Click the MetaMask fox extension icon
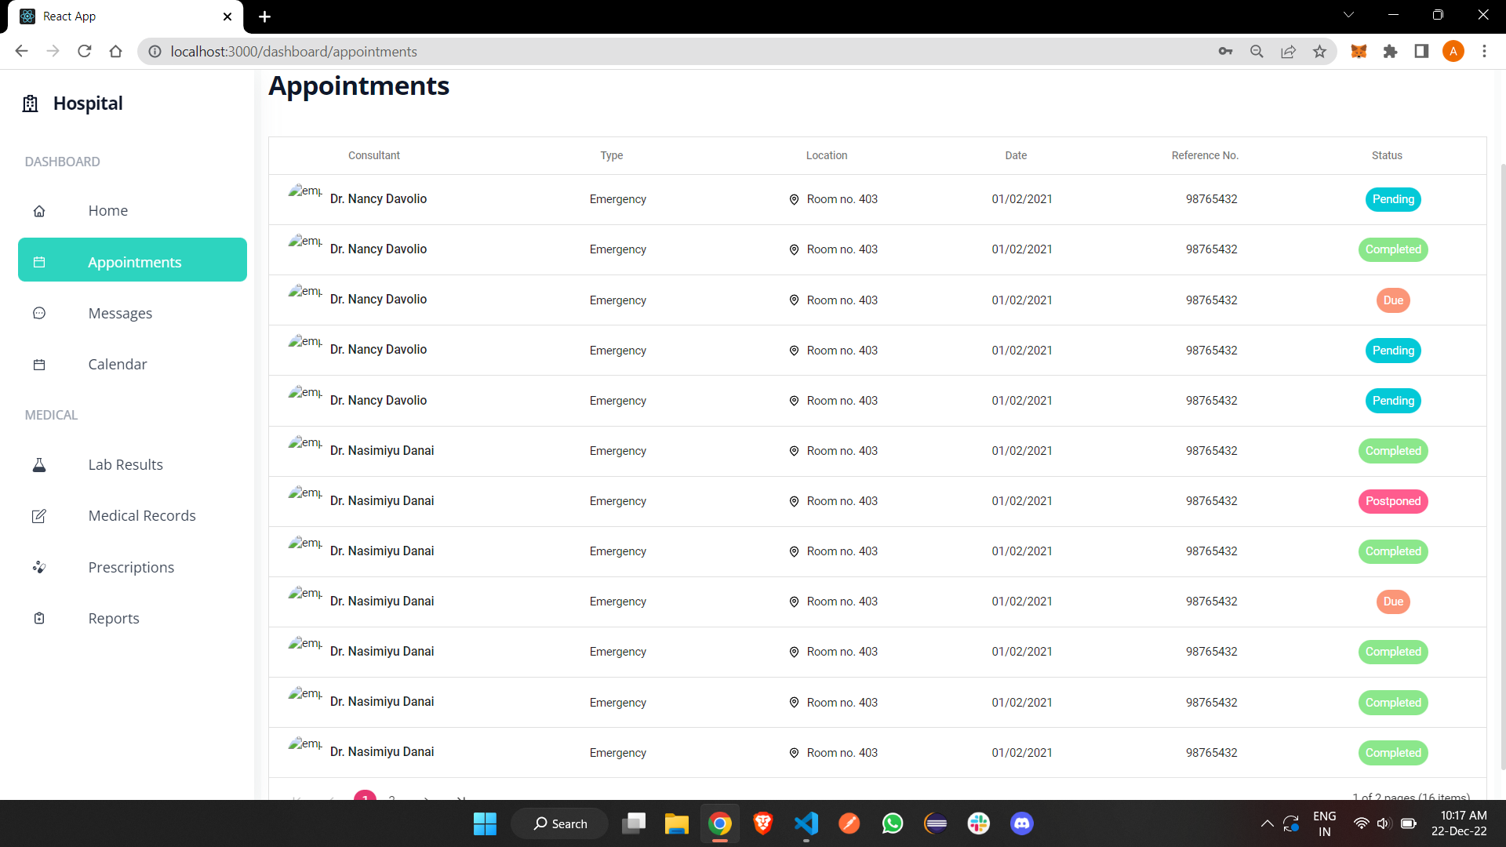 coord(1359,51)
